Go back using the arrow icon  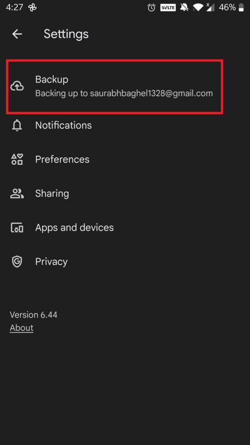click(17, 34)
